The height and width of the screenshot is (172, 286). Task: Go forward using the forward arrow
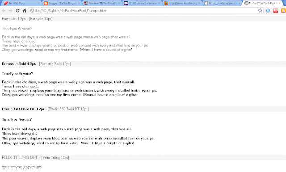10,11
